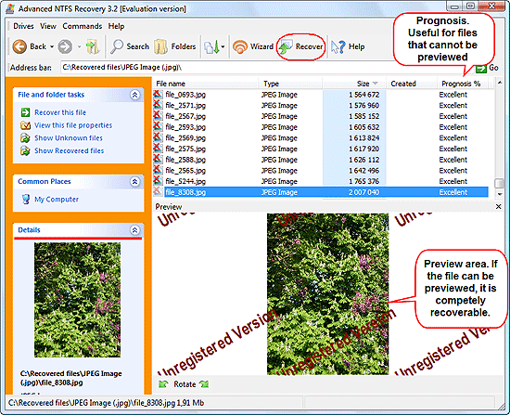Open the Forward history dropdown arrow

tap(79, 47)
